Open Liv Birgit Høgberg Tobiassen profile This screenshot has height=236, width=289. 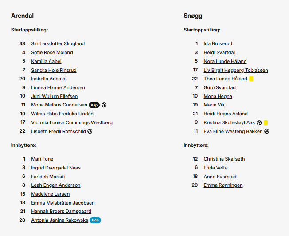(x=236, y=70)
